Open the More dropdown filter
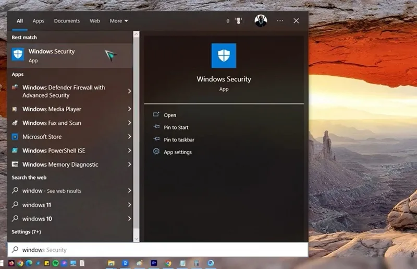This screenshot has height=269, width=417. tap(119, 21)
